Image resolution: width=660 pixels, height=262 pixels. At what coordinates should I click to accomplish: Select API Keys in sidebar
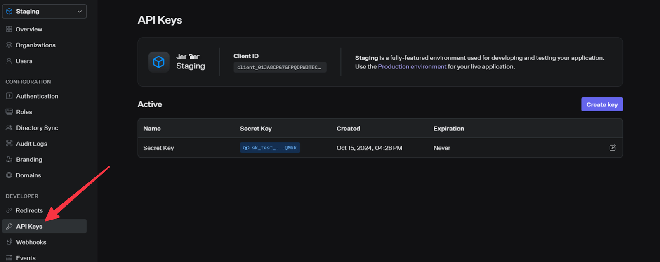(45, 226)
